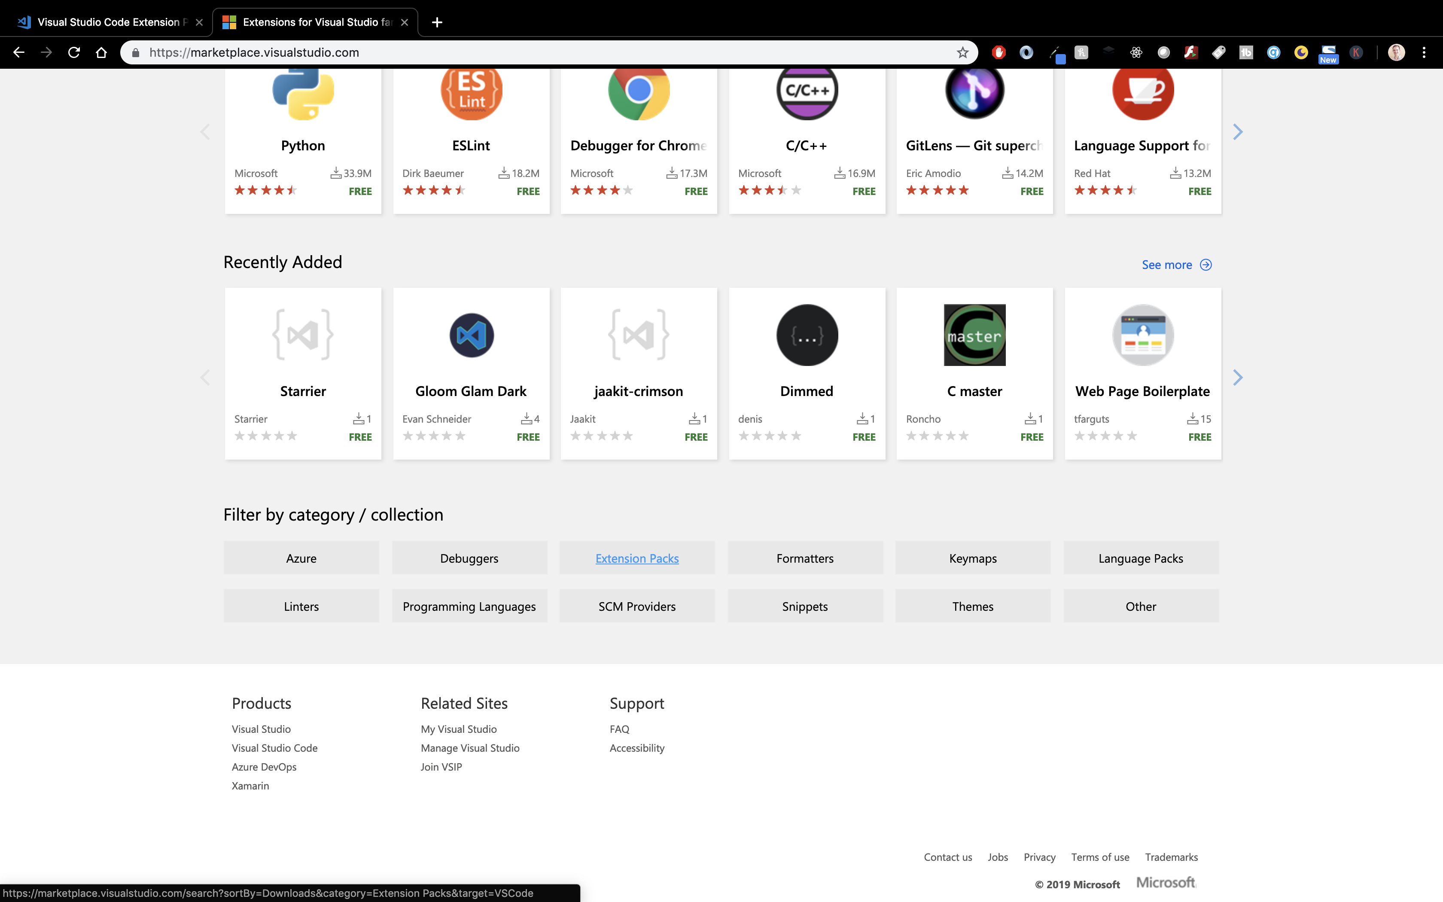Click the browser forward arrow

point(46,52)
